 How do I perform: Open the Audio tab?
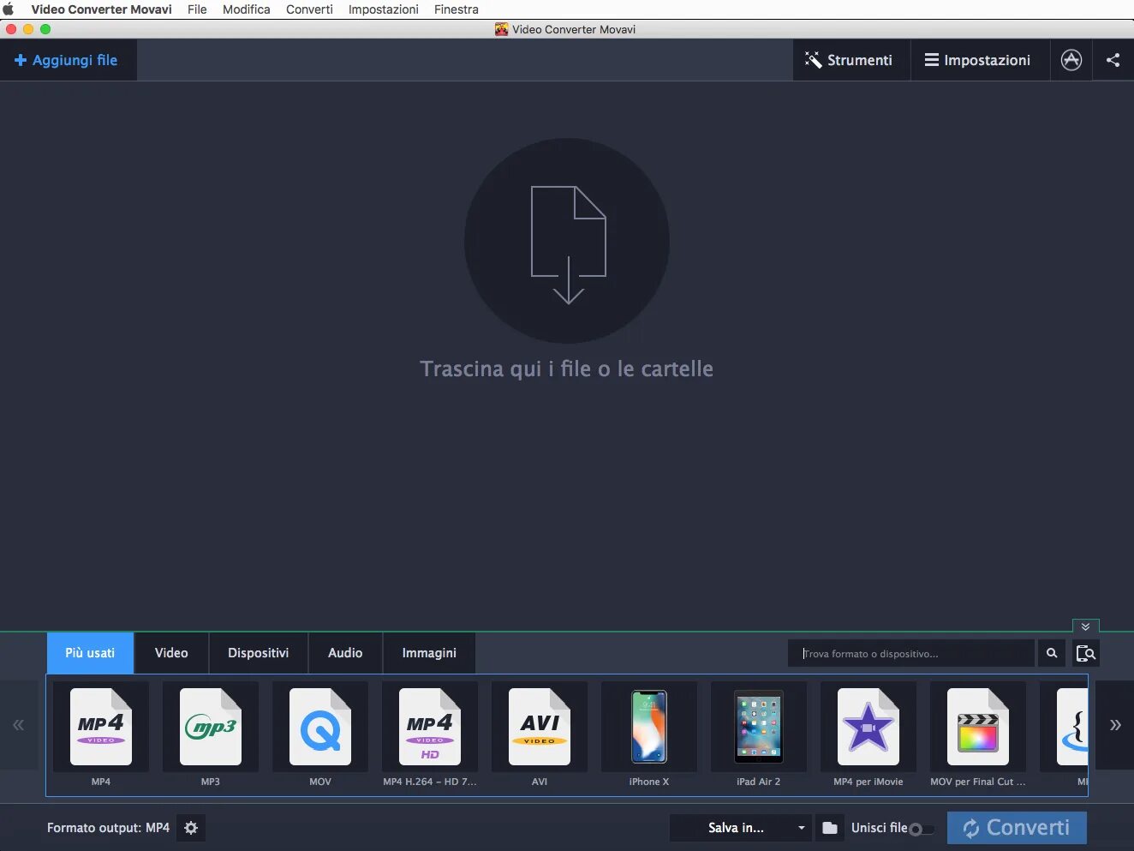[x=345, y=653]
